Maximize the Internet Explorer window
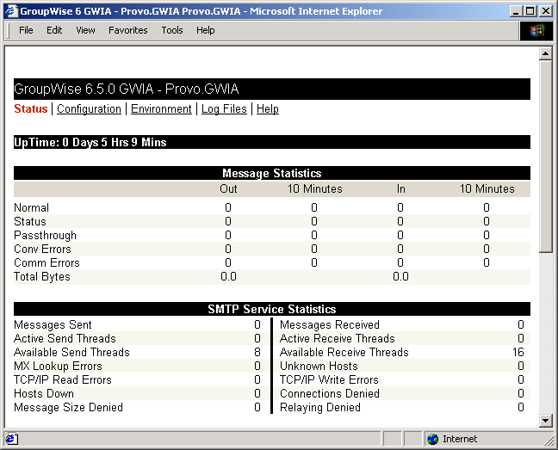Image resolution: width=558 pixels, height=450 pixels. click(530, 11)
